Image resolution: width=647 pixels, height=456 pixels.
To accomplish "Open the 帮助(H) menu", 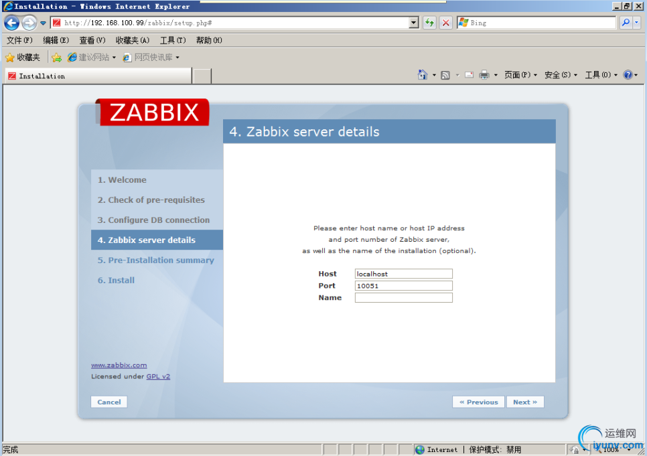I will coord(209,40).
